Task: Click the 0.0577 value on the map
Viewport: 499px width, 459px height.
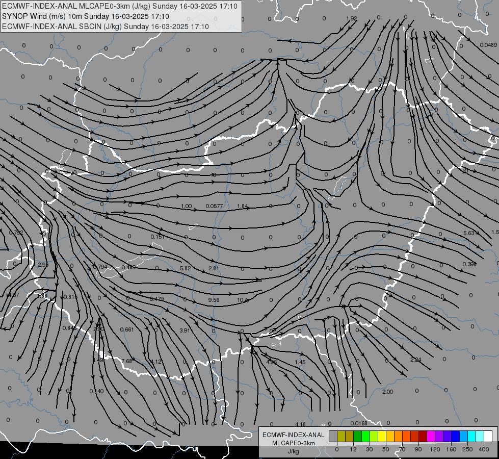Action: coord(214,206)
